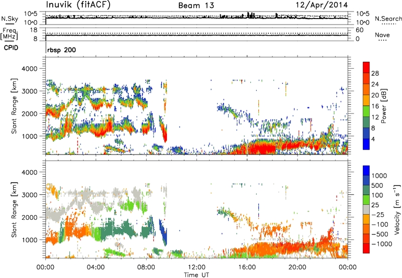The image size is (402, 278).
Task: Click the Beam 13 label
Action: (196, 6)
